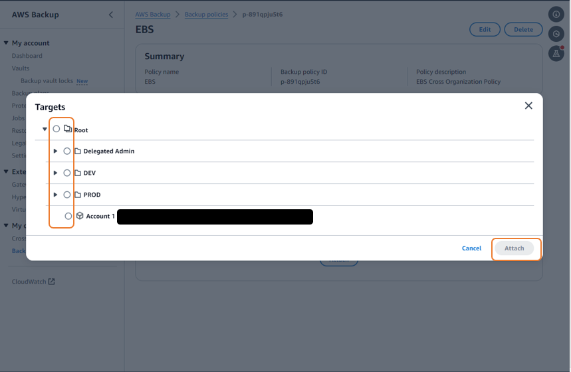Click the DEV label

click(x=90, y=173)
